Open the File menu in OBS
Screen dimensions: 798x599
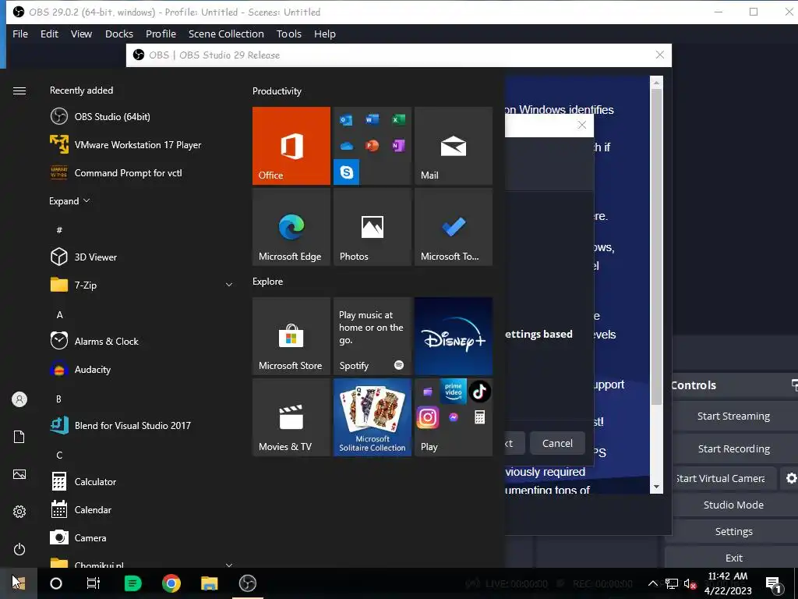click(x=20, y=34)
